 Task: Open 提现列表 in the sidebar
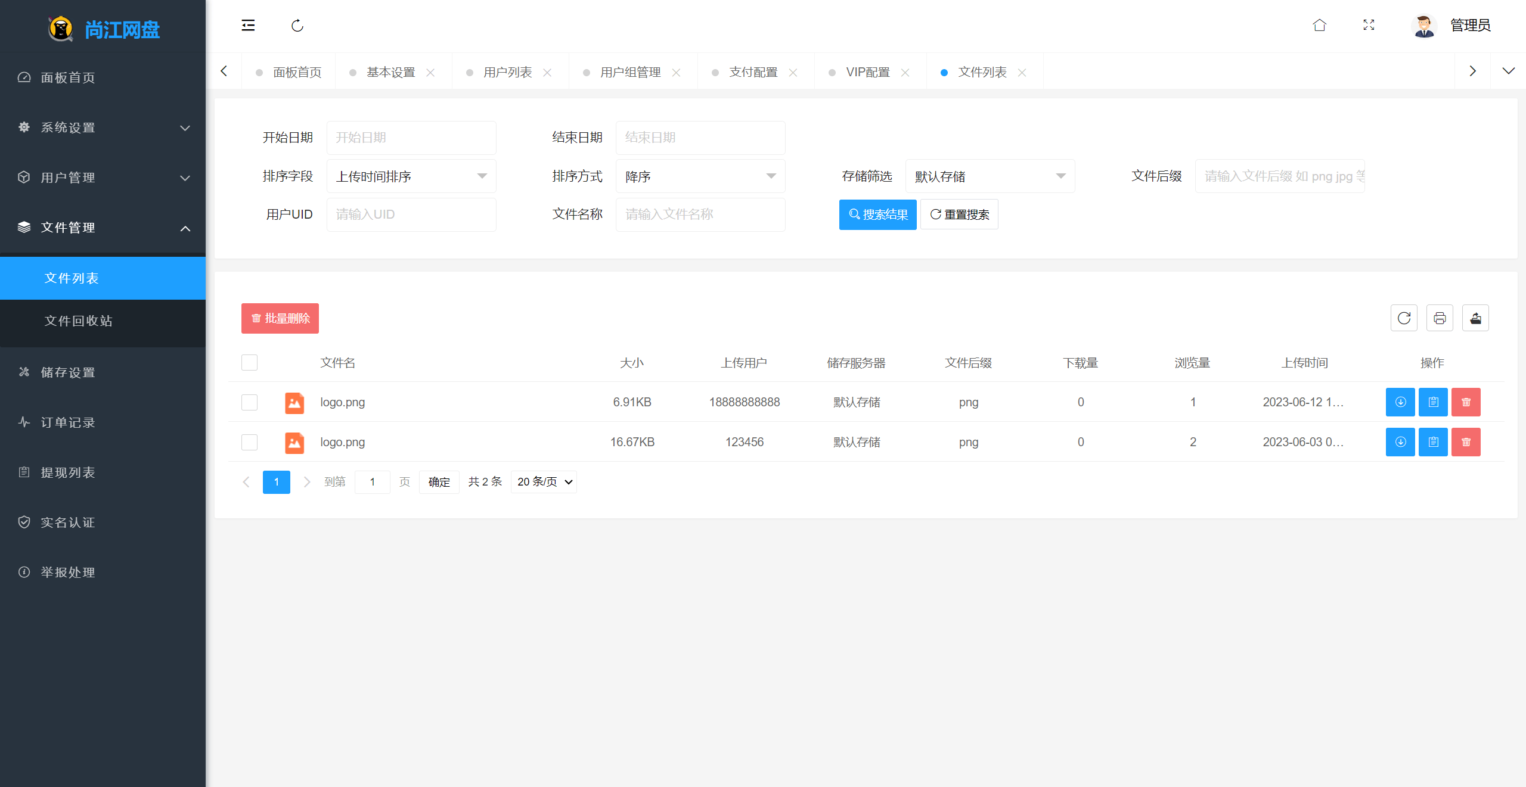[103, 472]
